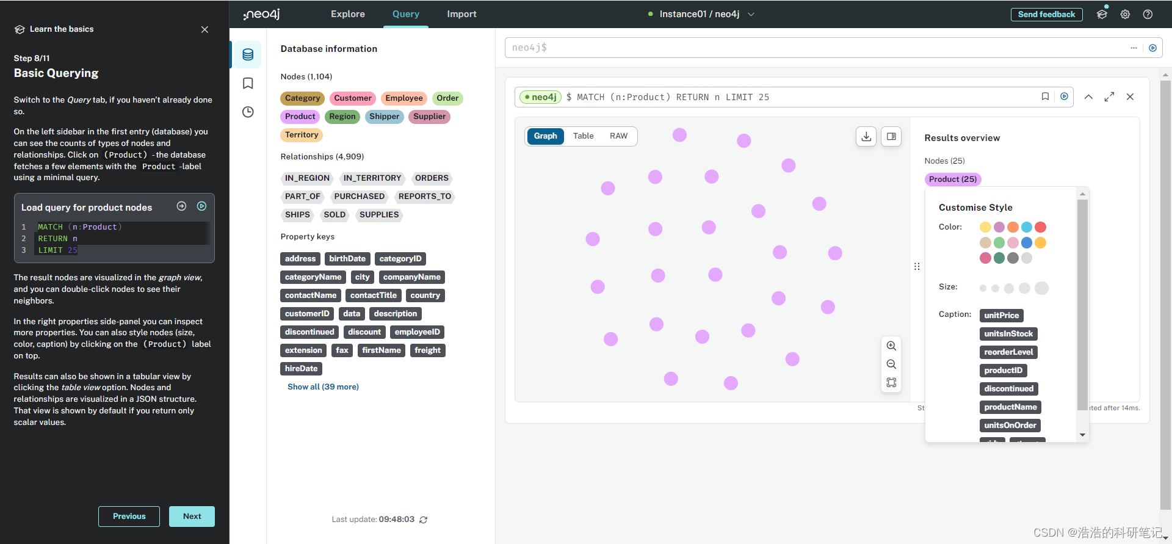Click the Customer node label
The image size is (1172, 544).
[x=352, y=98]
